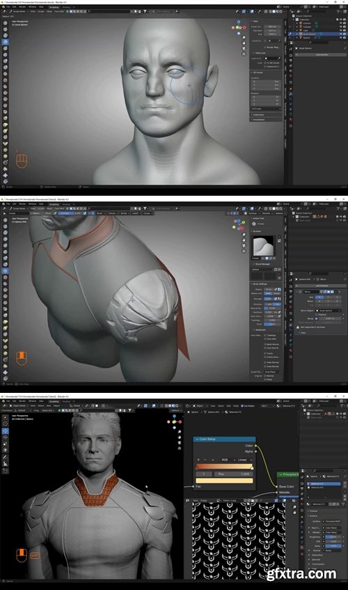Set brush Direction to Subtract
Image resolution: width=348 pixels, height=590 pixels.
pyautogui.click(x=276, y=304)
